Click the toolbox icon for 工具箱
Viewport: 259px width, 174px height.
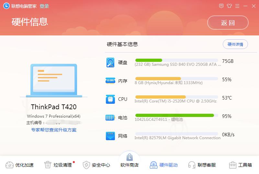[x=232, y=165]
